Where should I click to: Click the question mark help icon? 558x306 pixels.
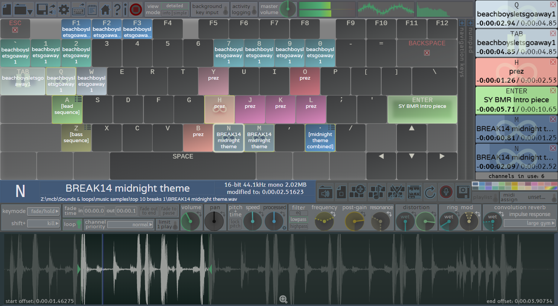coord(117,9)
